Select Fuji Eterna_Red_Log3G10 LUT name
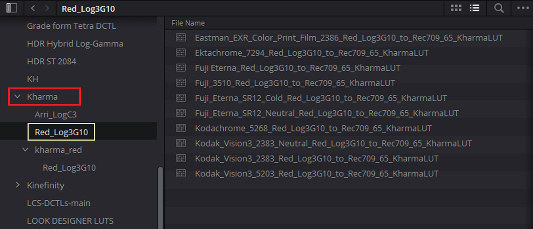This screenshot has width=533, height=229. click(298, 68)
